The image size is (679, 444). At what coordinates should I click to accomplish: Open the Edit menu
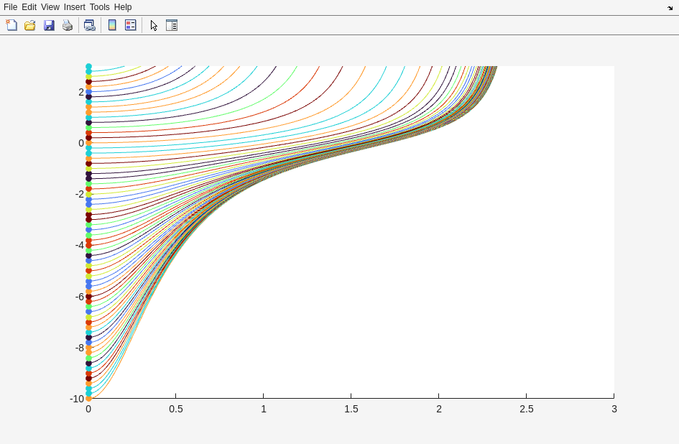pyautogui.click(x=29, y=7)
